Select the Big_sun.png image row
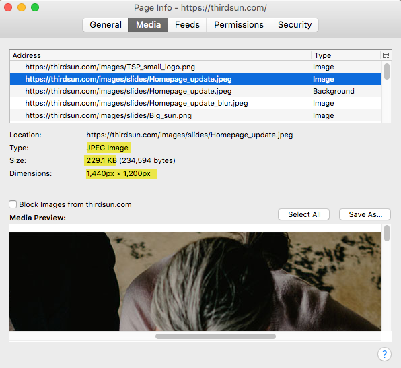Viewport: 401px width, 368px height. (196, 115)
